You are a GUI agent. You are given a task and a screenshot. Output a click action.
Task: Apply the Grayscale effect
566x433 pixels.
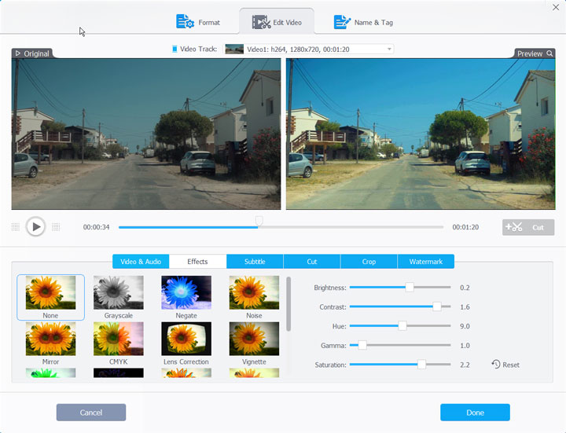pos(119,292)
